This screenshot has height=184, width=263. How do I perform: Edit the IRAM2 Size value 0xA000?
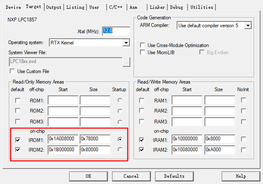[220, 150]
